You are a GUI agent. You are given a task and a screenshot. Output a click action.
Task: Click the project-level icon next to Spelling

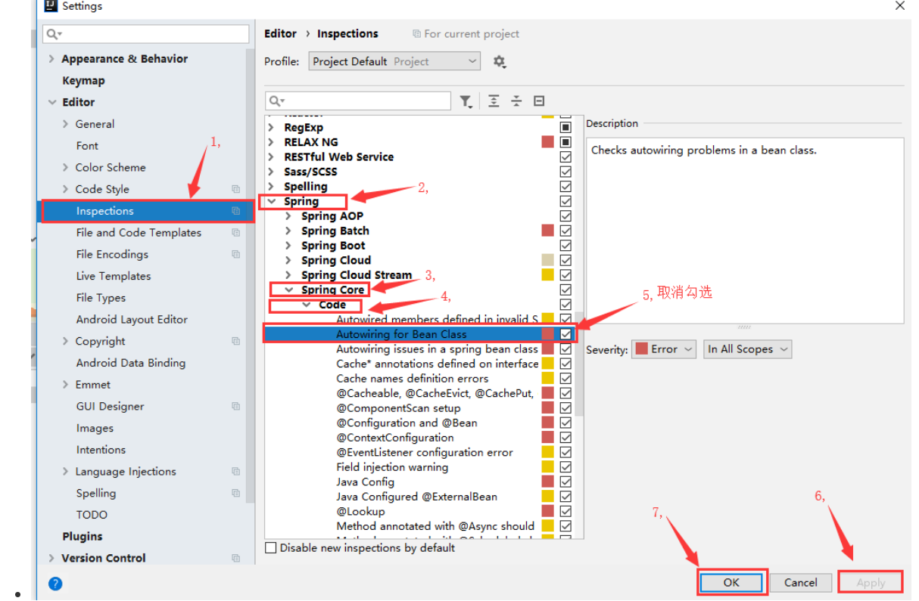(236, 494)
